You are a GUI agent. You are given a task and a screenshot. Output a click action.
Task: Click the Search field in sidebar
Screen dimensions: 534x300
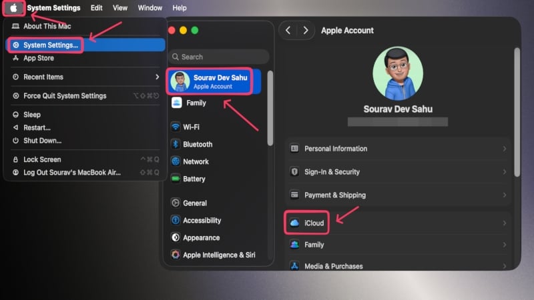(219, 57)
